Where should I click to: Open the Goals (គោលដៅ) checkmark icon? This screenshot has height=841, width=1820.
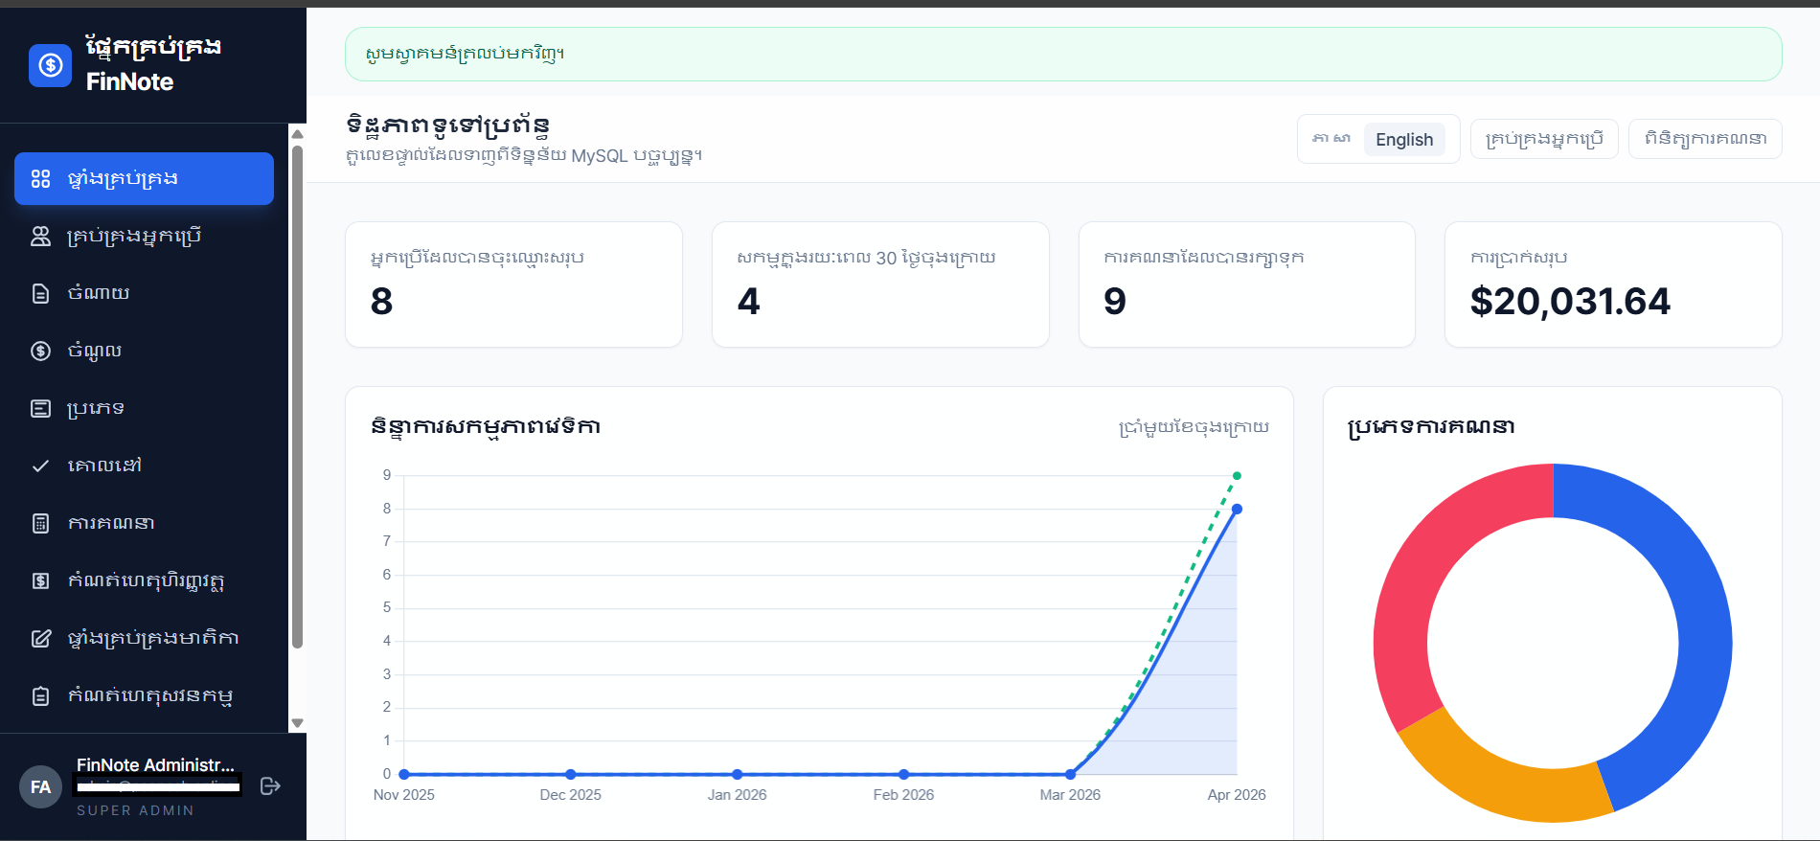click(x=40, y=466)
